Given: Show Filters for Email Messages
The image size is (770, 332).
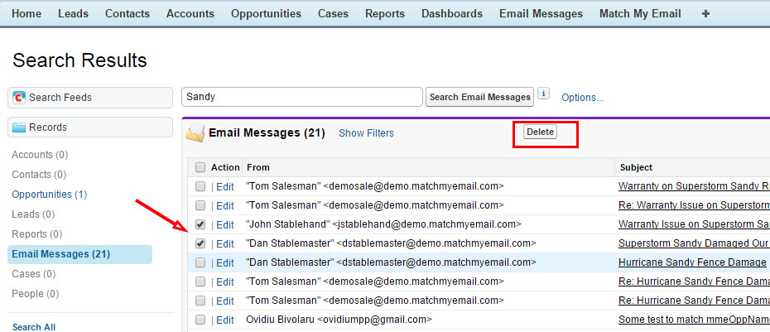Looking at the screenshot, I should tap(366, 133).
